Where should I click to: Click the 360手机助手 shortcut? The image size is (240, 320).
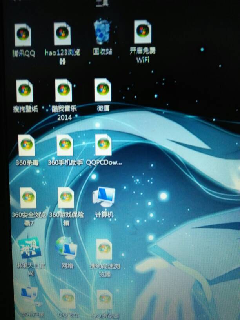click(x=65, y=145)
